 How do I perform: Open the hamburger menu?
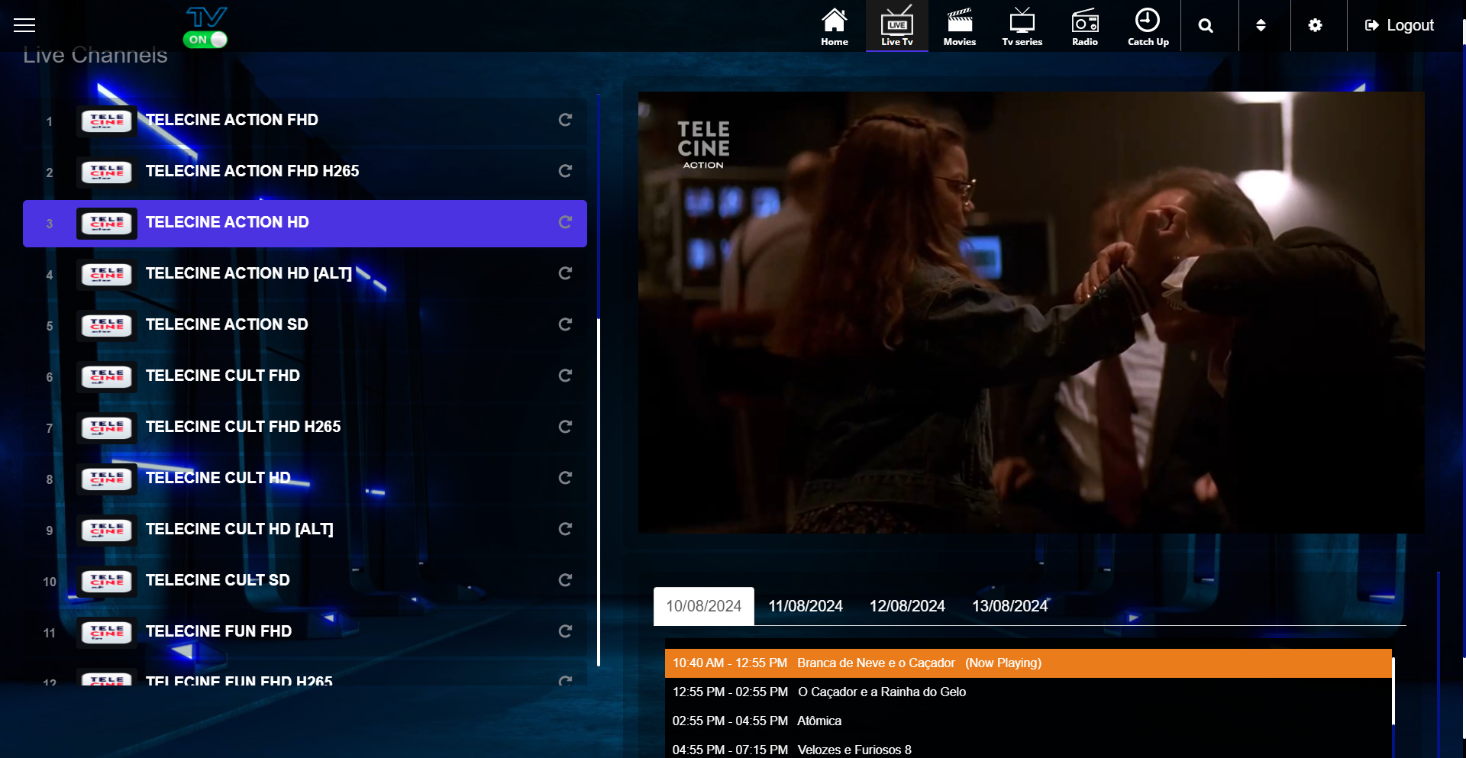click(24, 26)
